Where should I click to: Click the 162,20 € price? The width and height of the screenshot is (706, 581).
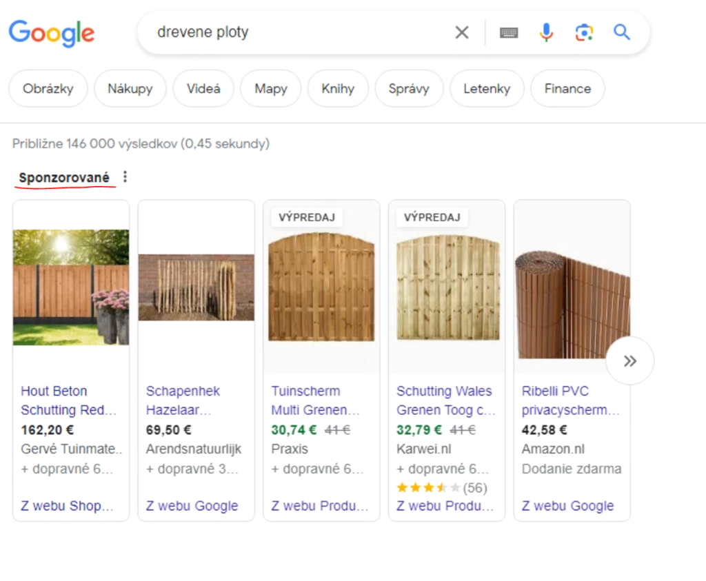[48, 430]
